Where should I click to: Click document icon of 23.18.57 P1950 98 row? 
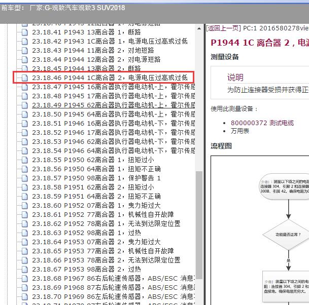tap(25, 178)
